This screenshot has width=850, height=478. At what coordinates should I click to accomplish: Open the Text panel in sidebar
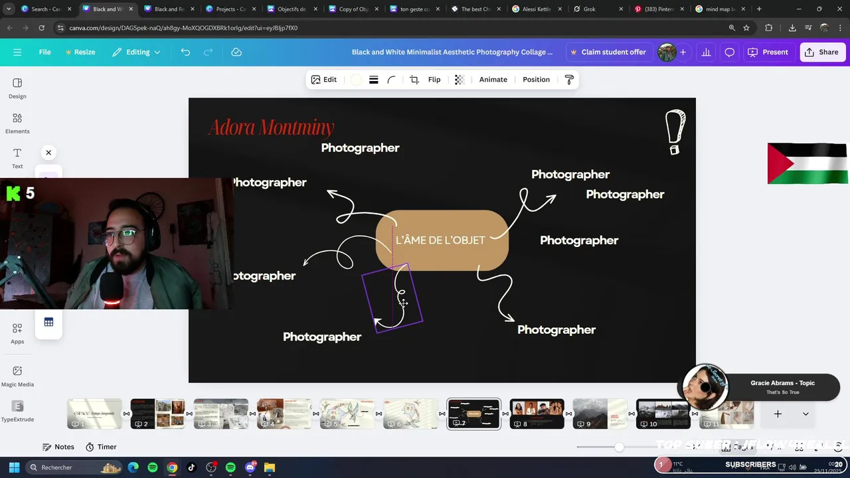[x=17, y=158]
